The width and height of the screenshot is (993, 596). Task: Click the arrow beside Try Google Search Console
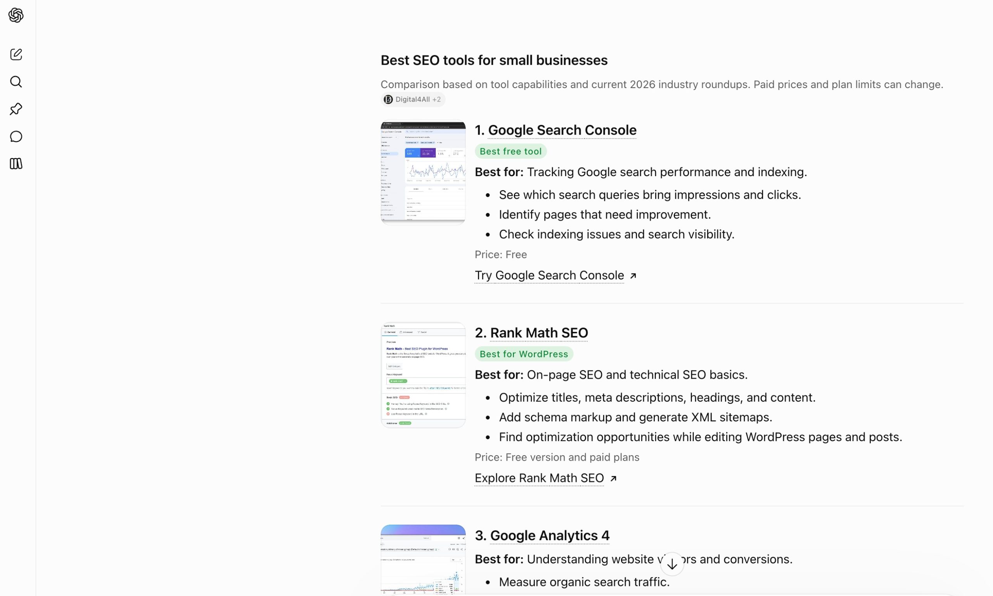(x=633, y=276)
